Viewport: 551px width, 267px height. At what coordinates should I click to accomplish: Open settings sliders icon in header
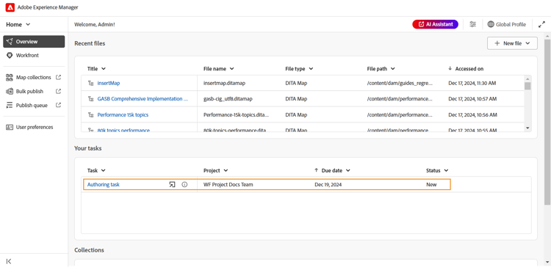click(x=473, y=24)
